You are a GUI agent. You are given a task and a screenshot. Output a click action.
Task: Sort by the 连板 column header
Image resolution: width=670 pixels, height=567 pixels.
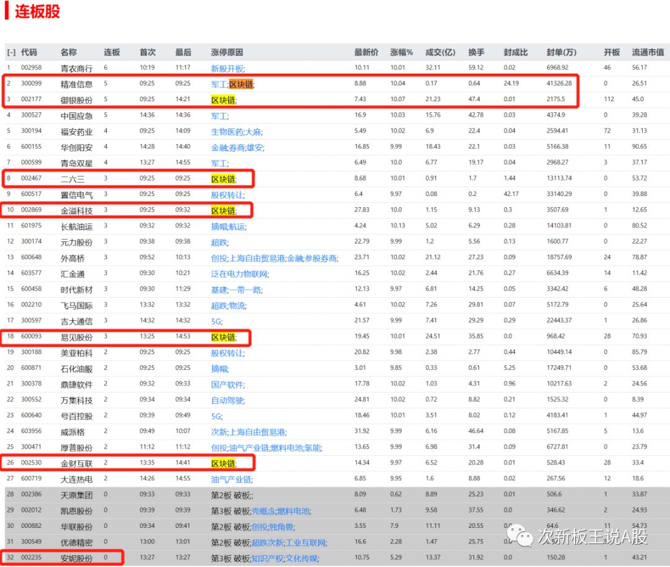click(112, 53)
